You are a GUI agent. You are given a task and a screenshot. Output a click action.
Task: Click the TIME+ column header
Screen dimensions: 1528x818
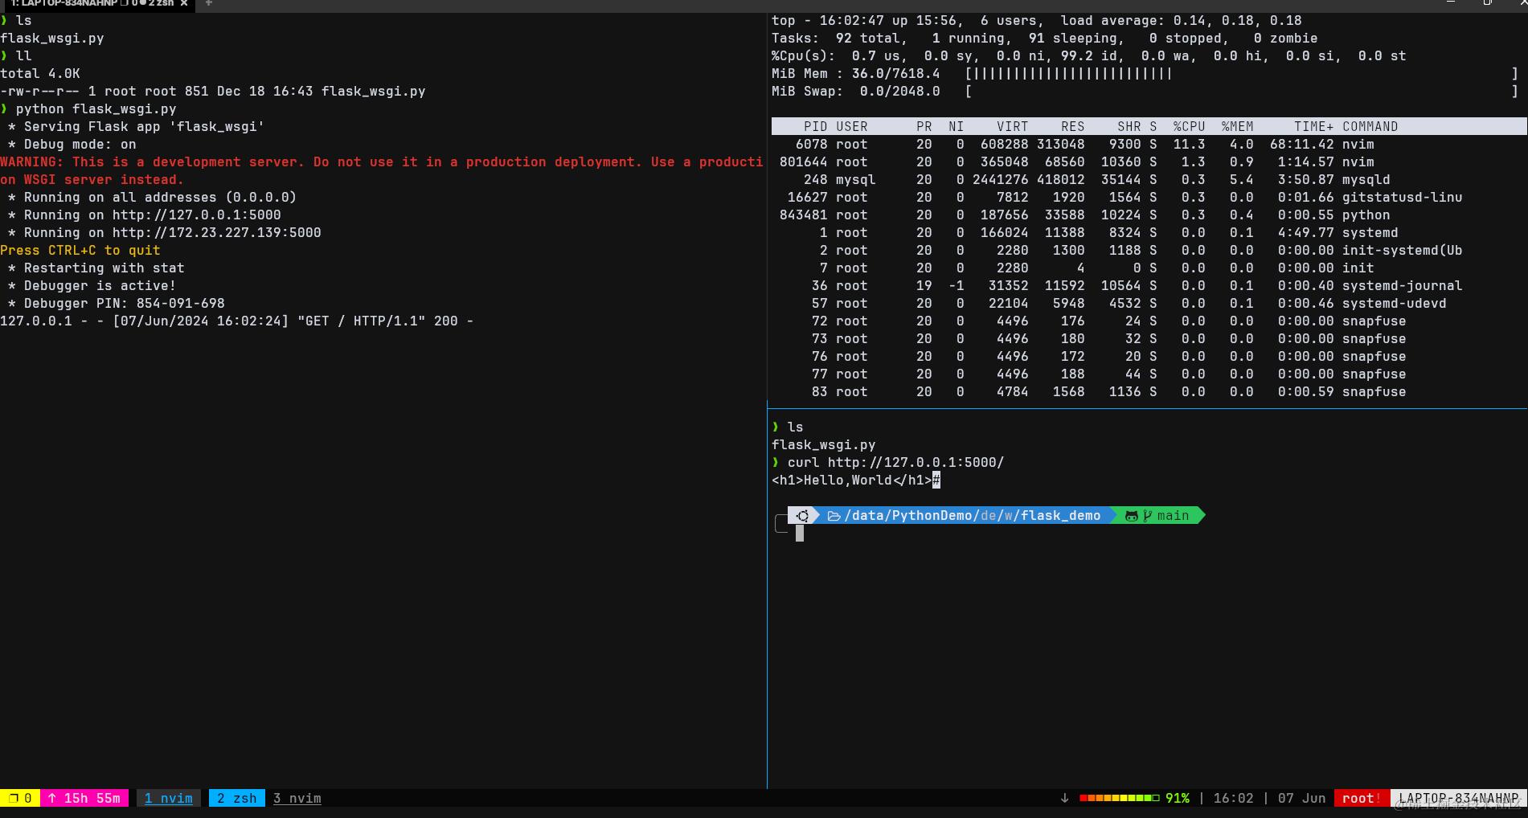point(1313,126)
